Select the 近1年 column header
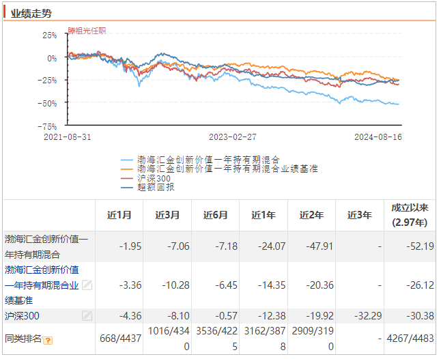The height and width of the screenshot is (359, 441). point(264,215)
